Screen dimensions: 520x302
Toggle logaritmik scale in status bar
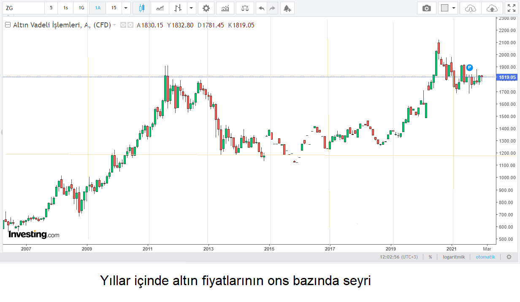coord(454,256)
